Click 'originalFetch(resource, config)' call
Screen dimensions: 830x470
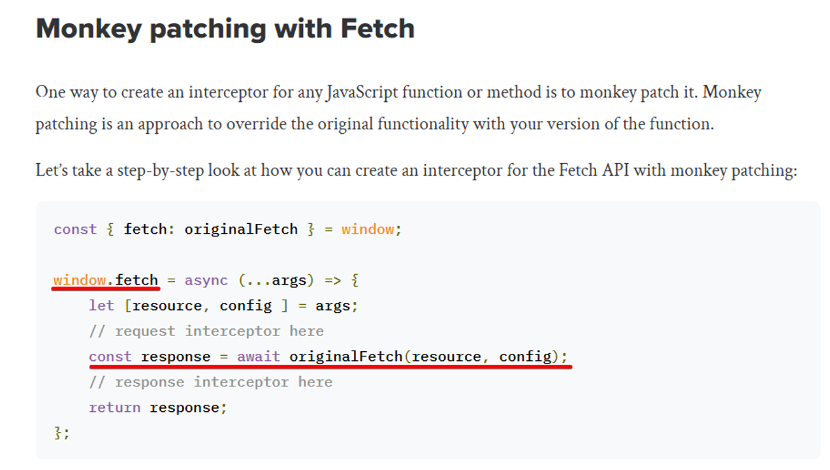[424, 356]
